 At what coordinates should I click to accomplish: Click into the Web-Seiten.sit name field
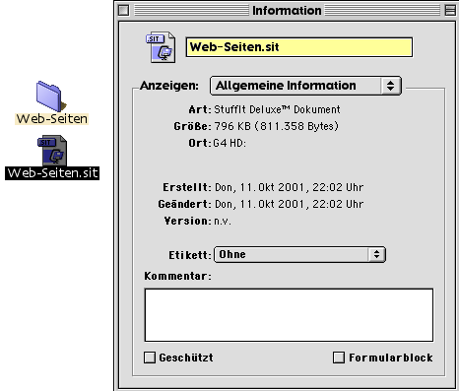point(299,47)
